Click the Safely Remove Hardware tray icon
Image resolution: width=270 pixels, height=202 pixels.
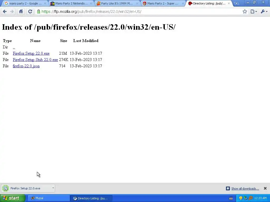[245, 198]
